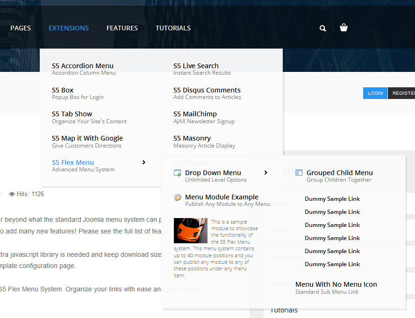Select S5 Disqus Comments entry
415x318 pixels.
click(x=207, y=90)
